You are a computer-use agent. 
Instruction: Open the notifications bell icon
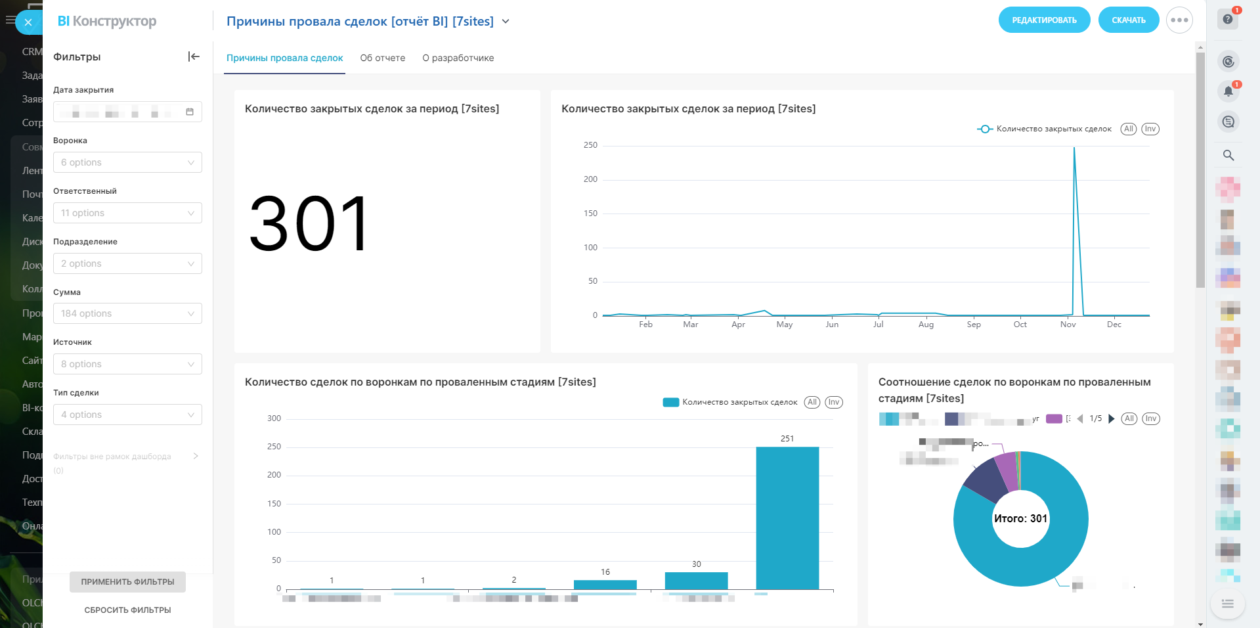click(1228, 91)
